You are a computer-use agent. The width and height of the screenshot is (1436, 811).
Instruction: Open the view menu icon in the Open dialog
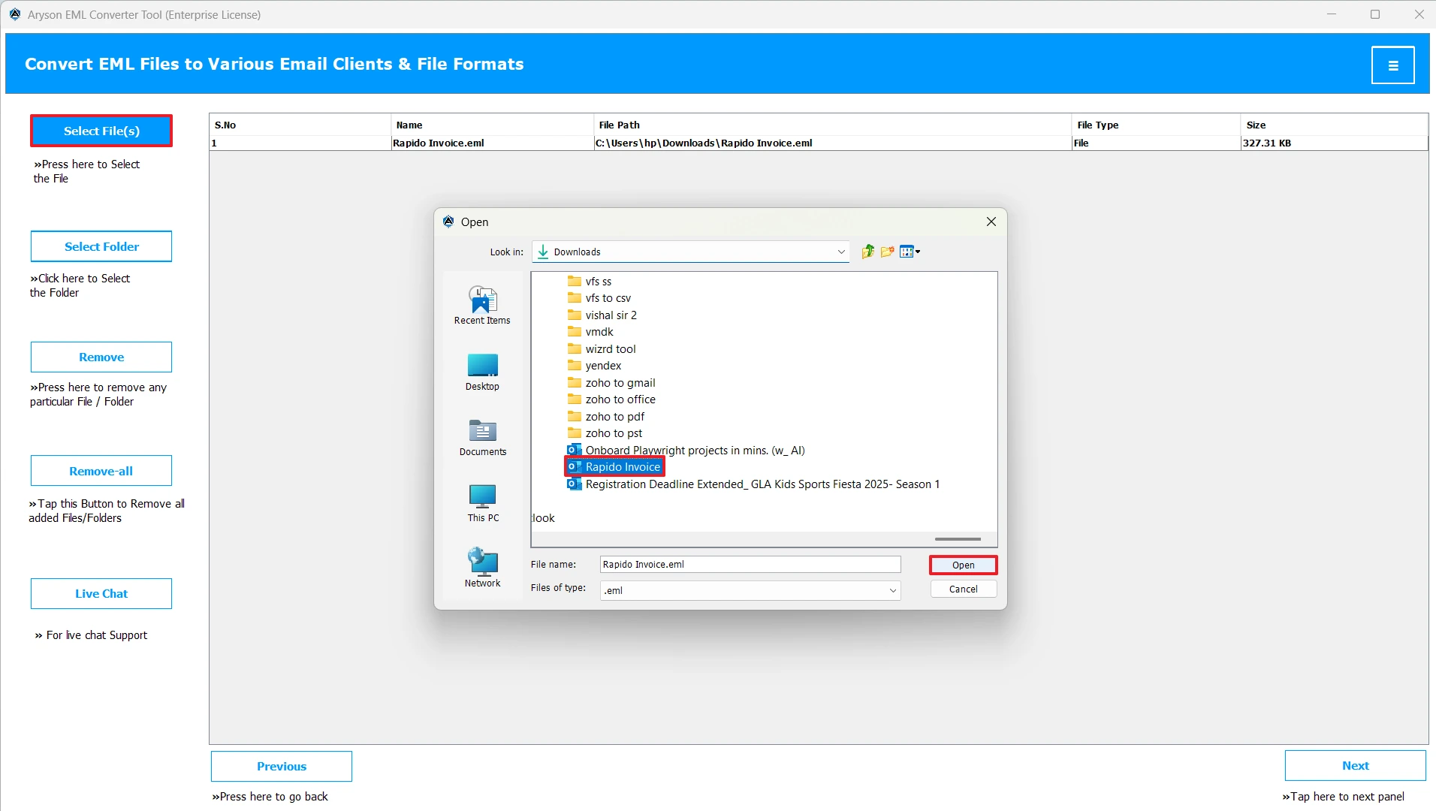pos(910,252)
